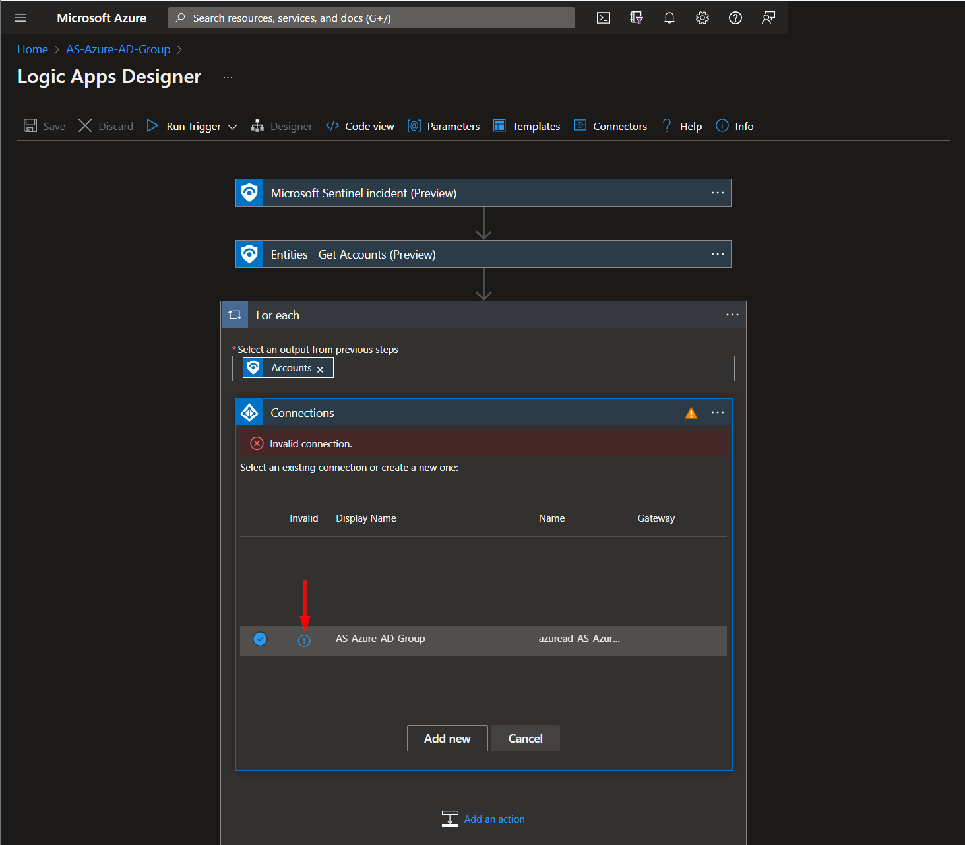Click the Sentinel shield icon on incident trigger
Image resolution: width=965 pixels, height=845 pixels.
coord(249,193)
